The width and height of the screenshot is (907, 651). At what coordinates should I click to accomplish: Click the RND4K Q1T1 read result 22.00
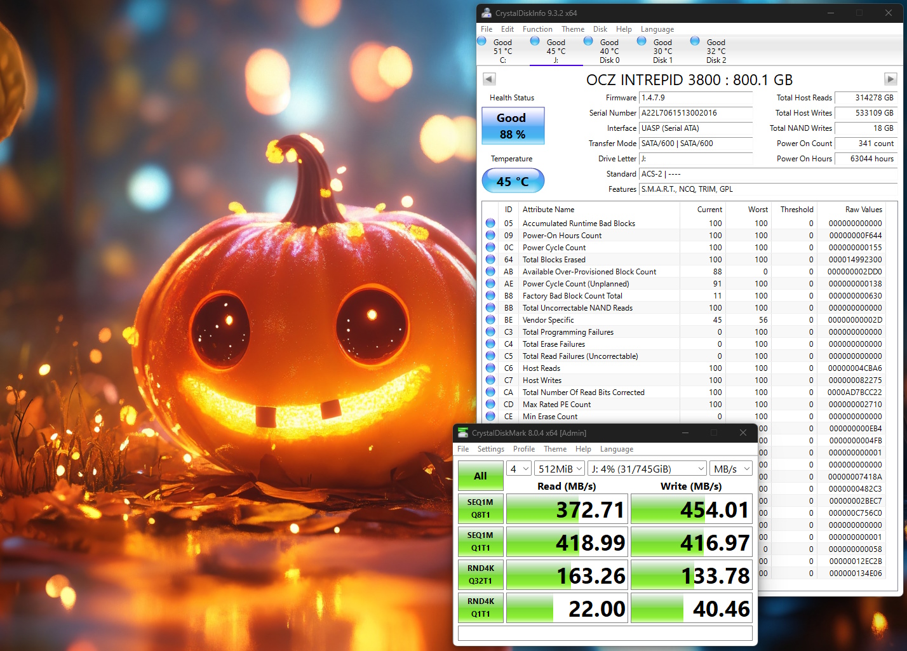click(567, 608)
